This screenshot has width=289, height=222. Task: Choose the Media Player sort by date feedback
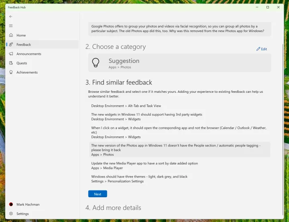pos(144,166)
